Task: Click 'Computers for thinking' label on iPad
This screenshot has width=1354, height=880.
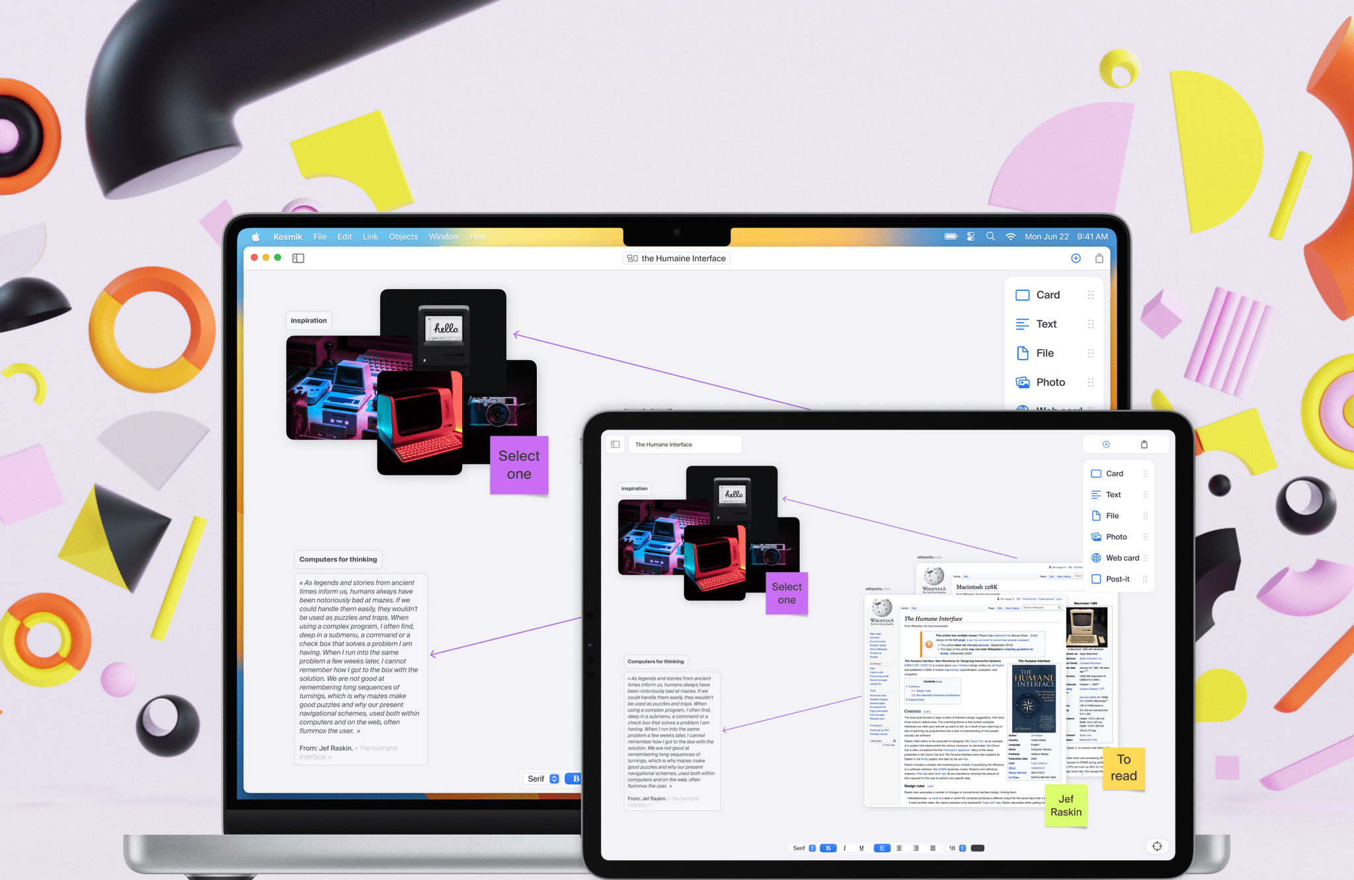Action: (x=656, y=661)
